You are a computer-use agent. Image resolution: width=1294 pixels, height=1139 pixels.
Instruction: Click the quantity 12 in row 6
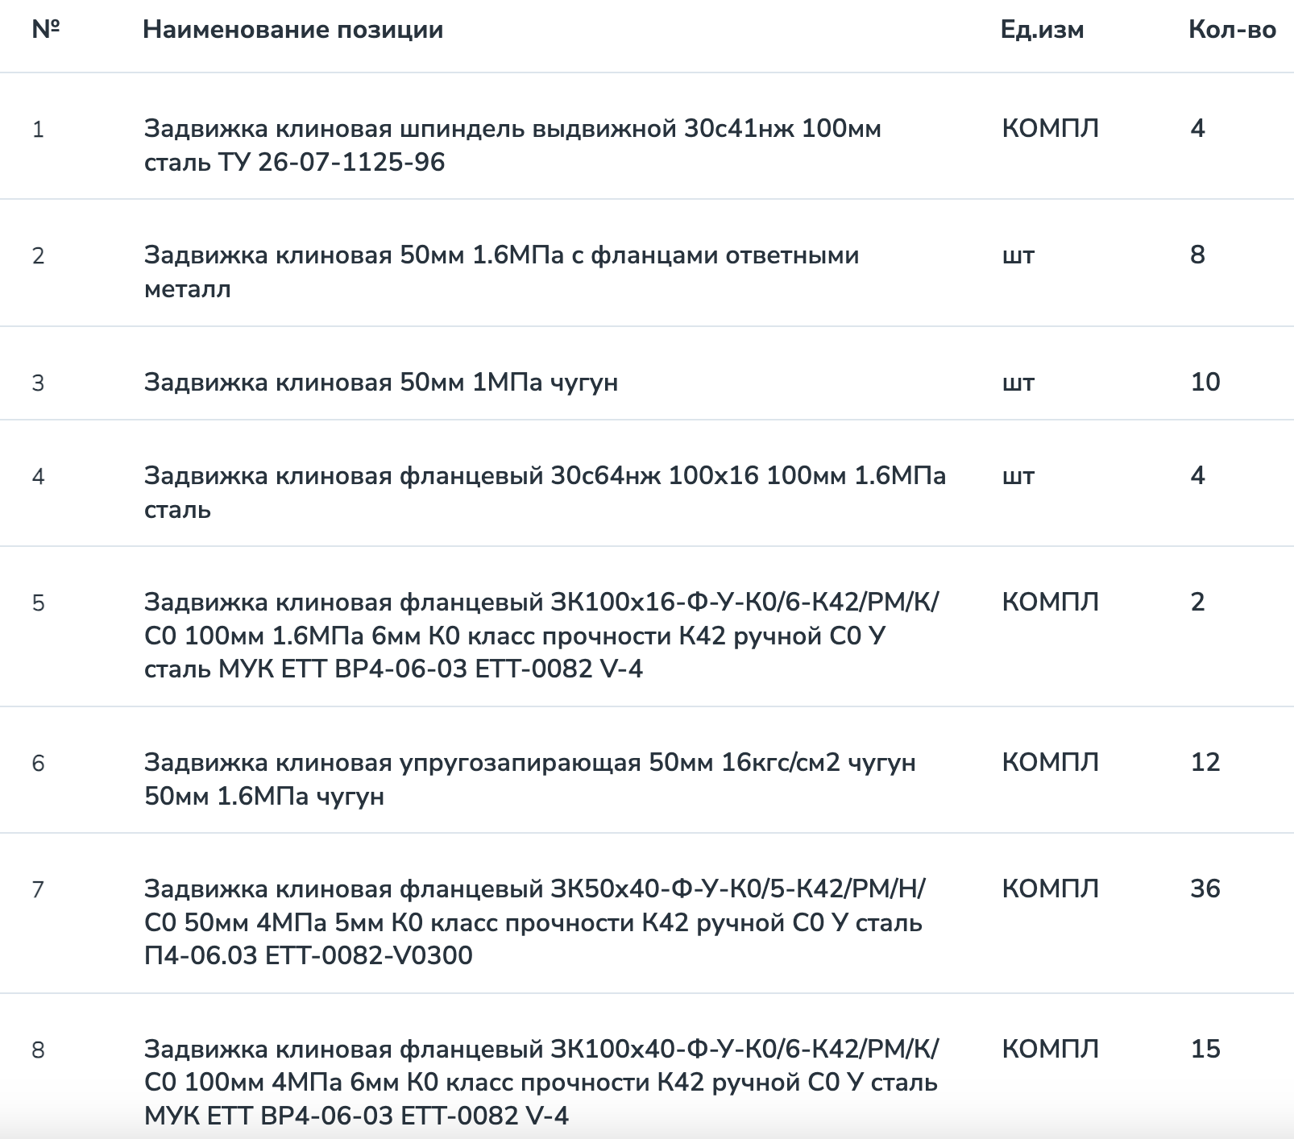click(1205, 762)
